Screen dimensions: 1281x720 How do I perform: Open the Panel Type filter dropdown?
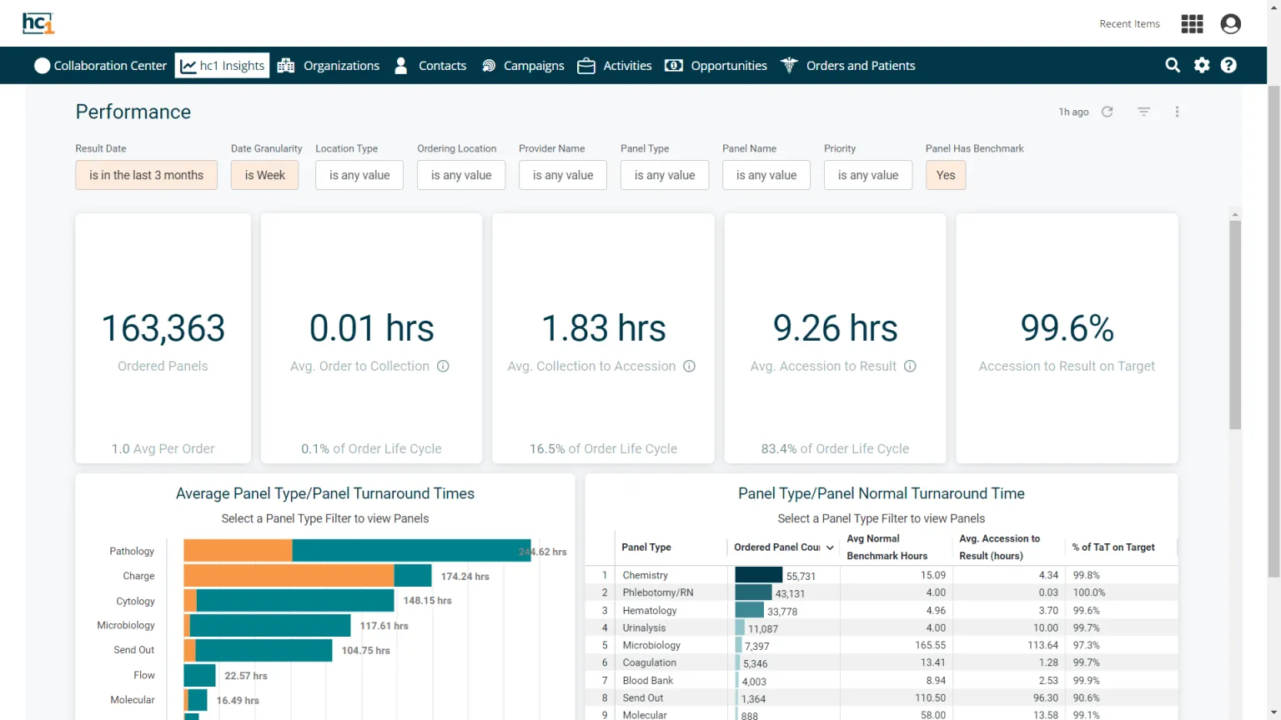click(x=665, y=175)
